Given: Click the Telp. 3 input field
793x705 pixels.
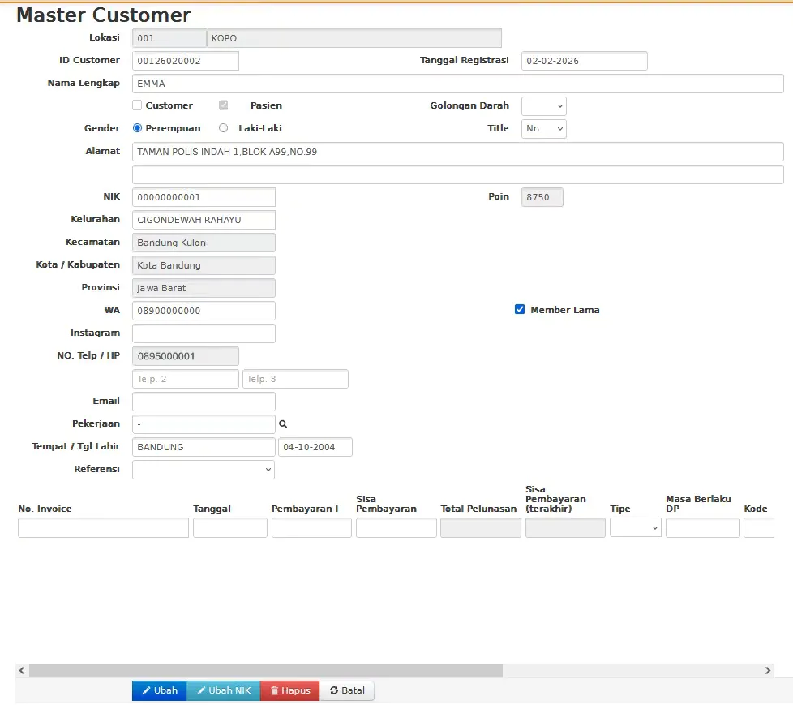Looking at the screenshot, I should click(295, 379).
